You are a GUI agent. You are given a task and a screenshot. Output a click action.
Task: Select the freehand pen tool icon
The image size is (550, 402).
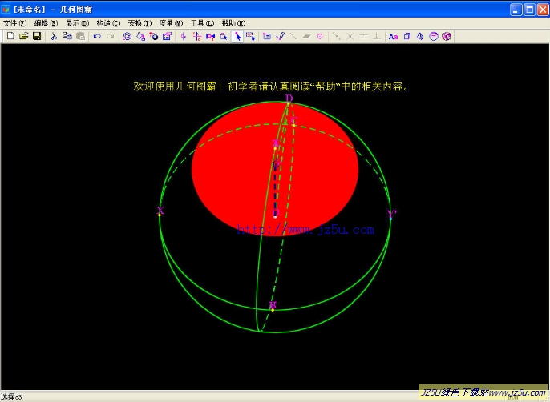tap(281, 36)
